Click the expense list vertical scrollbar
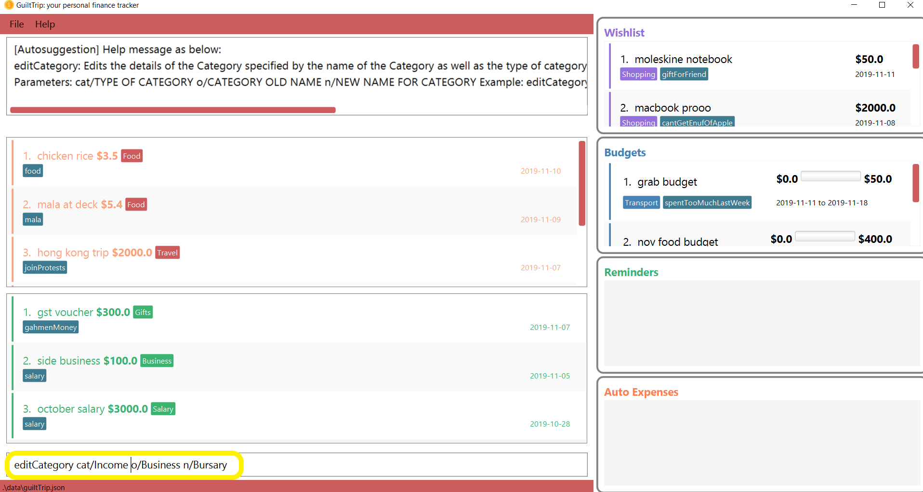 [x=582, y=183]
